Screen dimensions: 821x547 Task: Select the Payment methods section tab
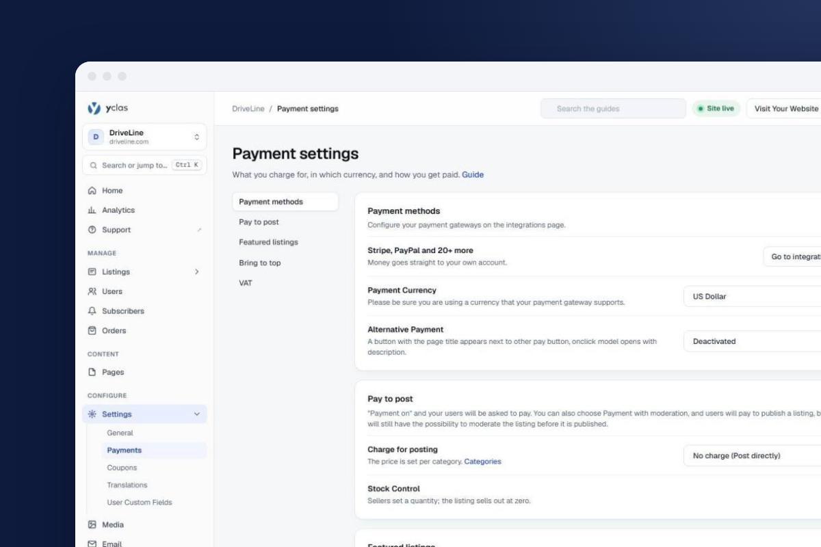285,202
